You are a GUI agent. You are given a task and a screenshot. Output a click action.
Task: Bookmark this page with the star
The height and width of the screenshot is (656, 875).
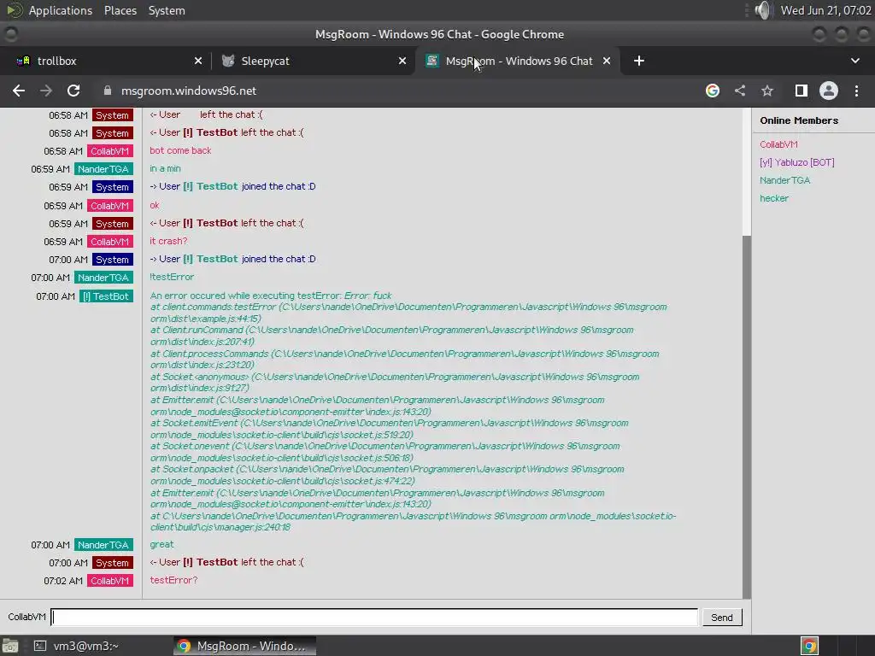pyautogui.click(x=767, y=91)
